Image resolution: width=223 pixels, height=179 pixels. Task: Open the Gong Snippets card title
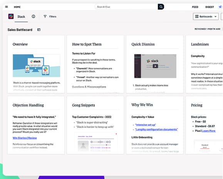pos(84,105)
